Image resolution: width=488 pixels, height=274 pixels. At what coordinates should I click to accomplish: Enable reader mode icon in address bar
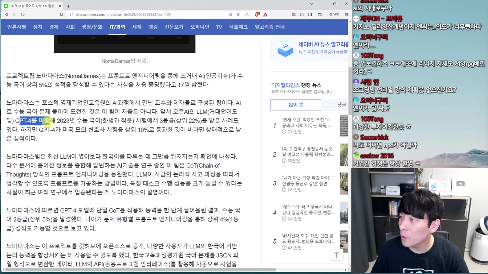click(239, 14)
